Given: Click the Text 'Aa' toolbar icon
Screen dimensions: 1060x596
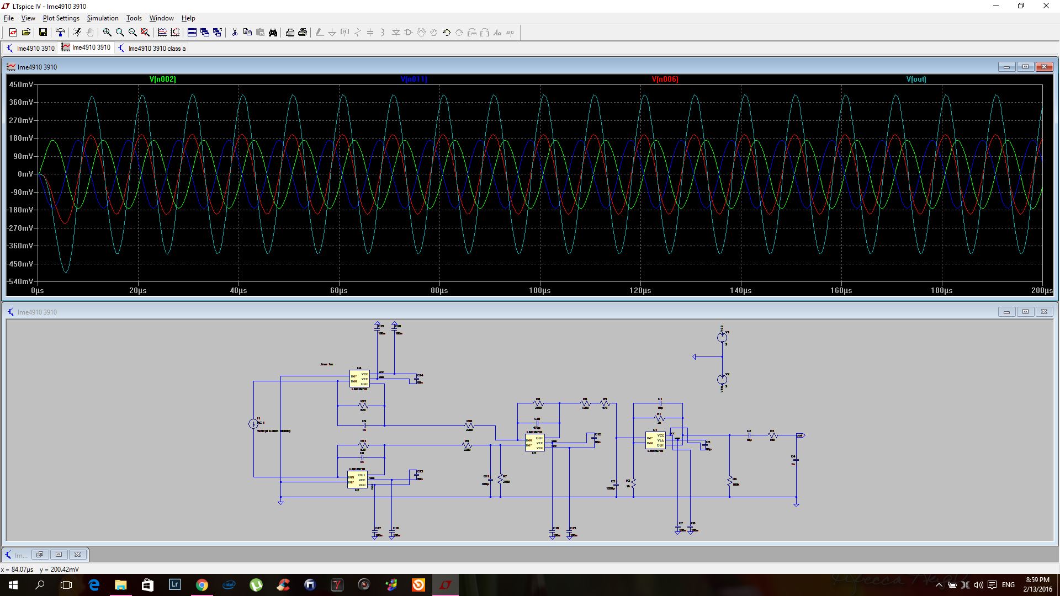Looking at the screenshot, I should point(497,33).
